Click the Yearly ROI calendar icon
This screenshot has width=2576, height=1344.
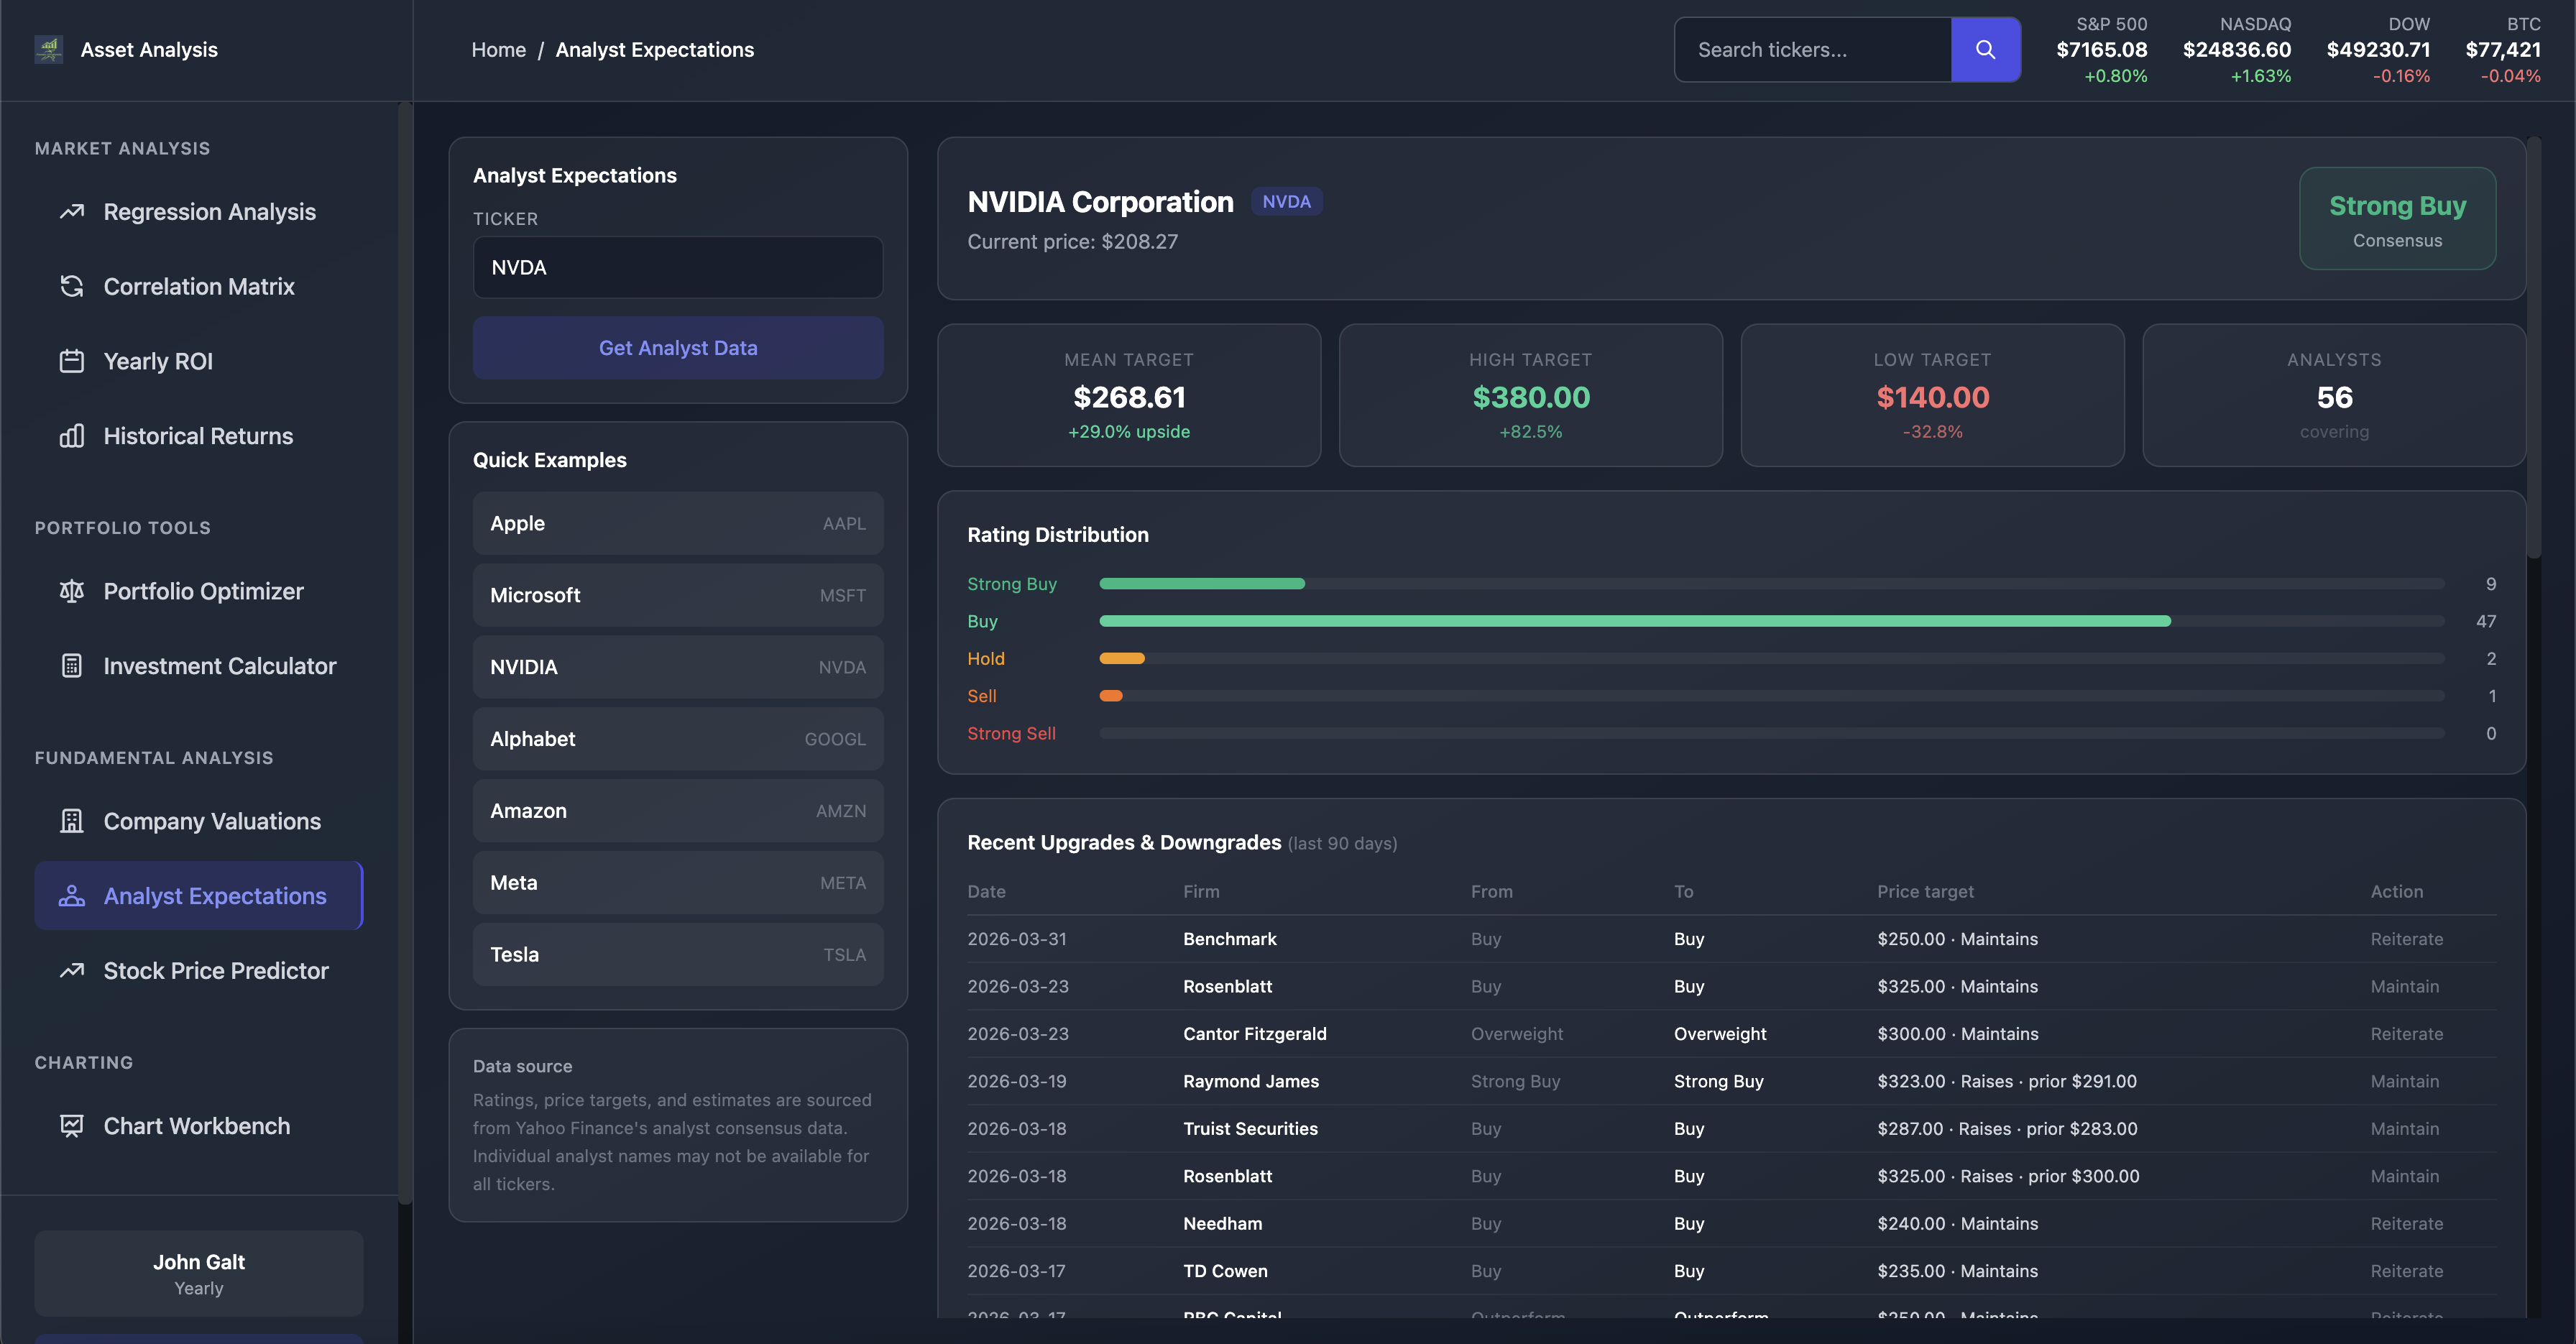72,361
